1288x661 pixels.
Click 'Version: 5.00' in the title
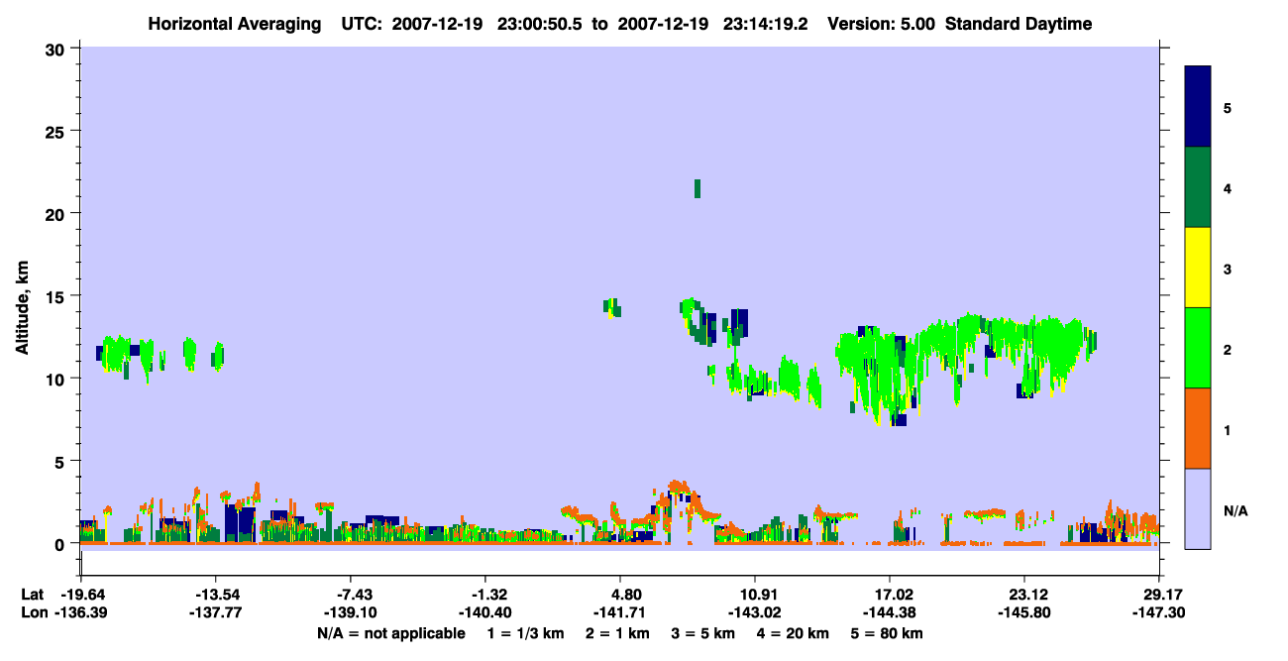point(881,24)
